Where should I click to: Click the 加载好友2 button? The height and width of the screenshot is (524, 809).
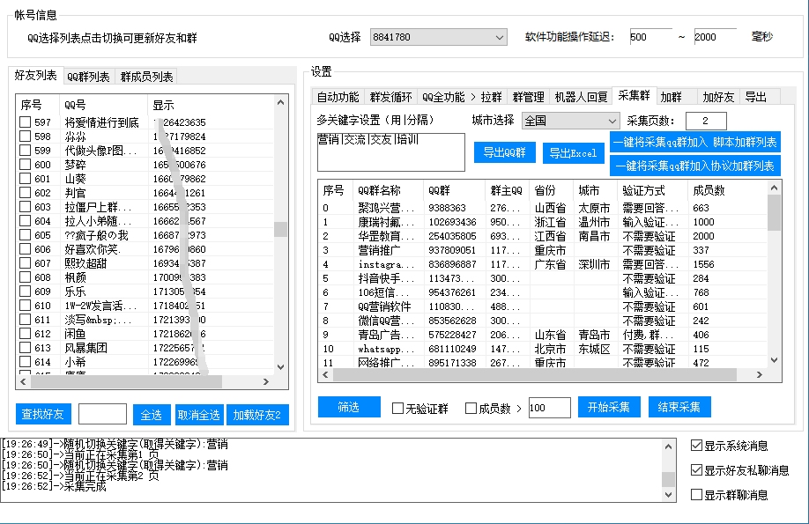click(x=257, y=415)
